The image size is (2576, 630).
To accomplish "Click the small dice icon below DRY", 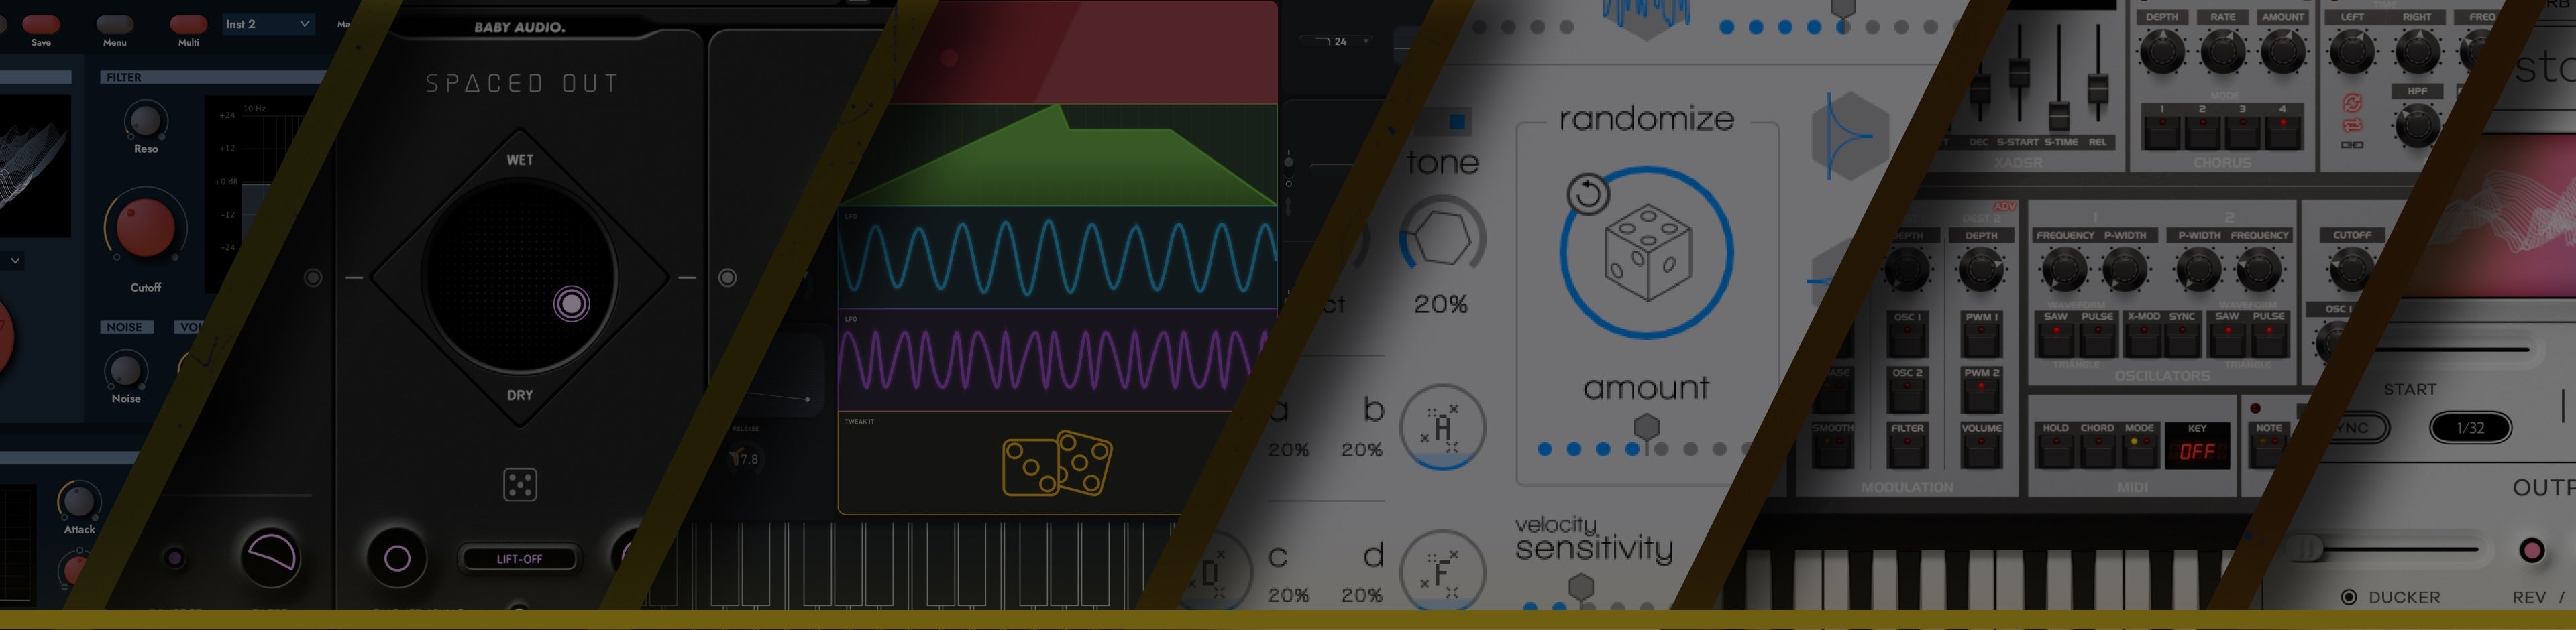I will pyautogui.click(x=520, y=485).
